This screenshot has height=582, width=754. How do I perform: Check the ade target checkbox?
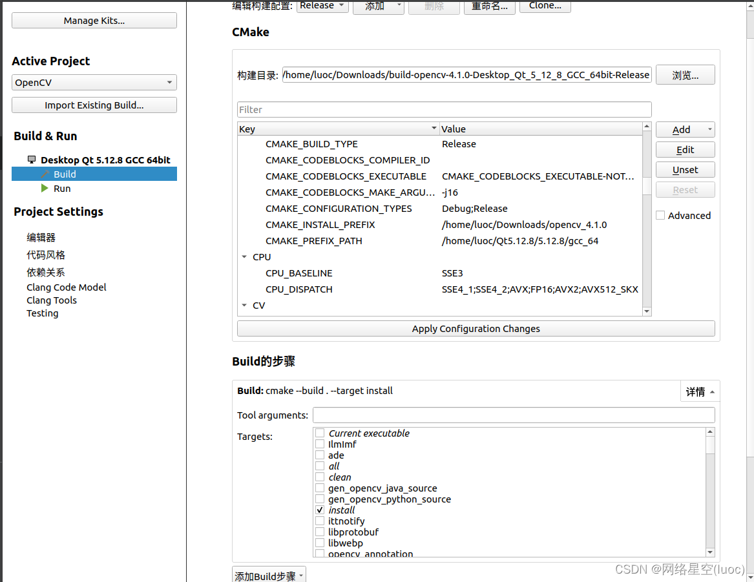click(x=320, y=455)
